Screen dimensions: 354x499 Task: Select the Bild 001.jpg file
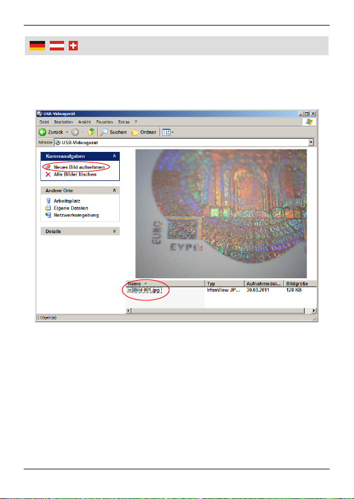(147, 290)
